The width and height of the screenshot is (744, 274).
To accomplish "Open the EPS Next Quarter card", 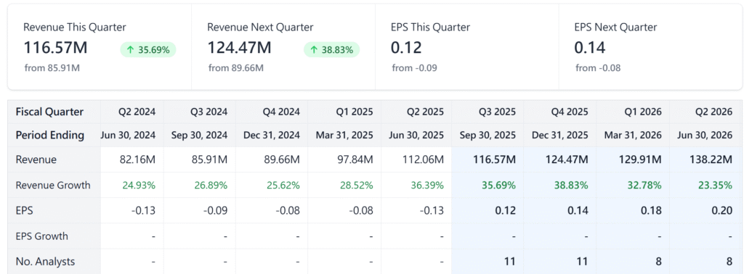I will coord(650,47).
